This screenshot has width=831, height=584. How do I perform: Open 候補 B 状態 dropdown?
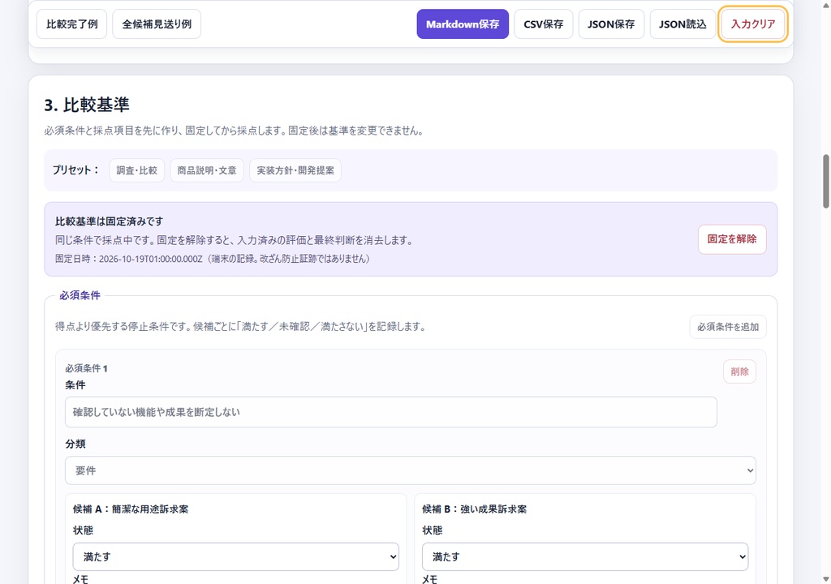tap(584, 556)
